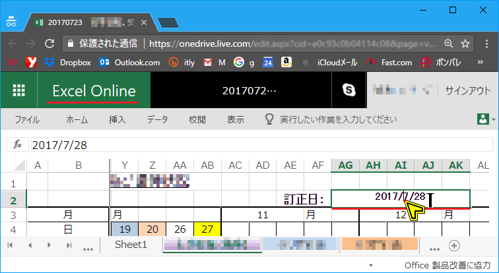
Task: Open the Amazon bookmark
Action: (286, 62)
